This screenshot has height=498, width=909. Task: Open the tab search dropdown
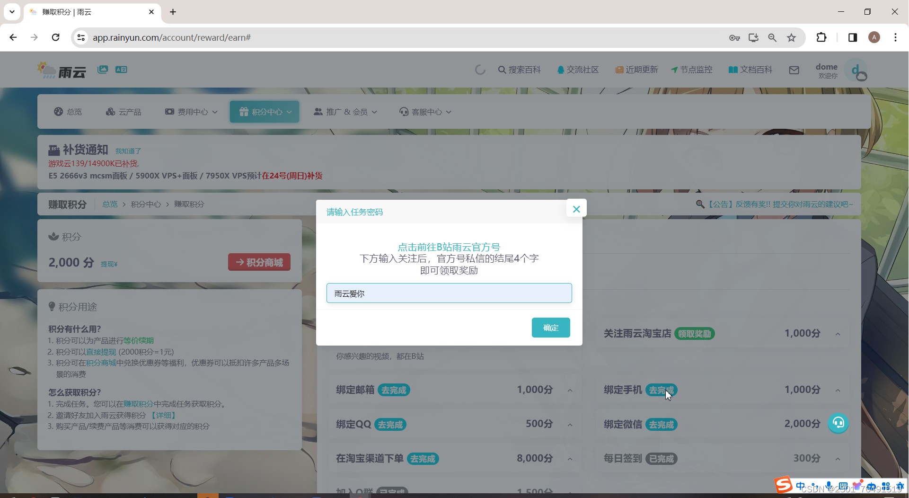[12, 12]
